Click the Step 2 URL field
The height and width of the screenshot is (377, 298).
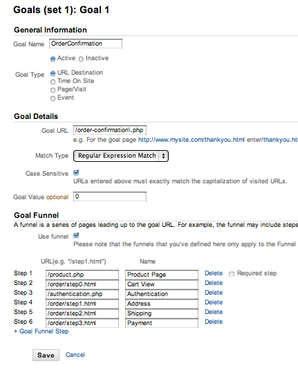[x=82, y=284]
